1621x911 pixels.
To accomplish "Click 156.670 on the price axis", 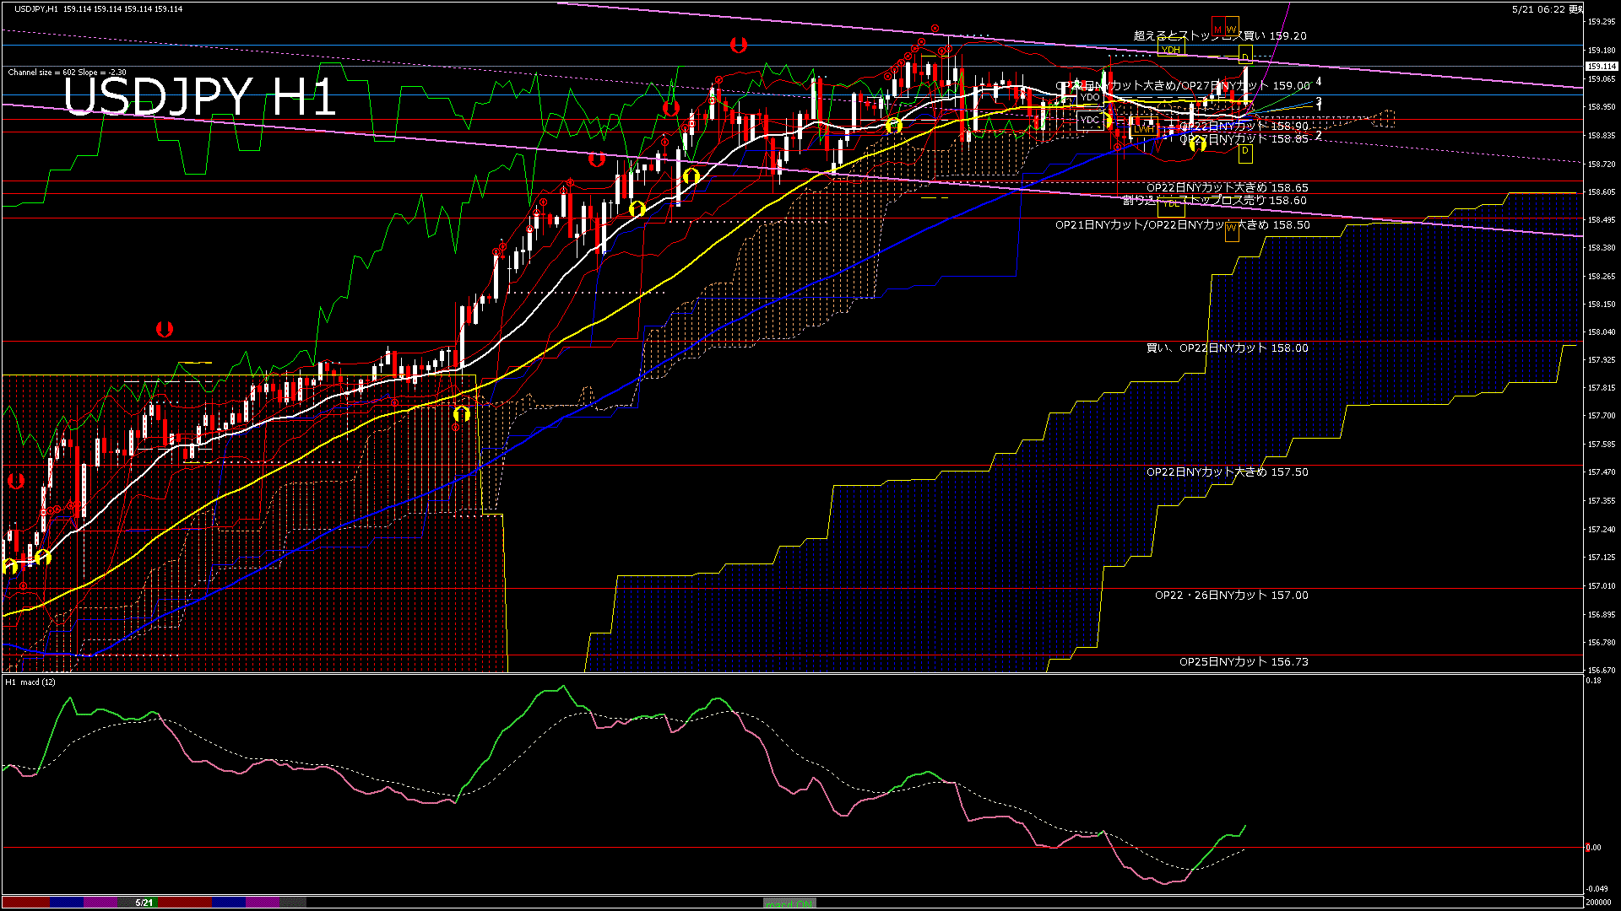I will click(x=1602, y=671).
